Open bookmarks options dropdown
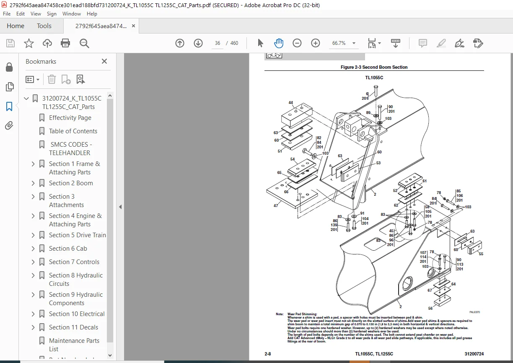The height and width of the screenshot is (363, 513). tap(32, 79)
